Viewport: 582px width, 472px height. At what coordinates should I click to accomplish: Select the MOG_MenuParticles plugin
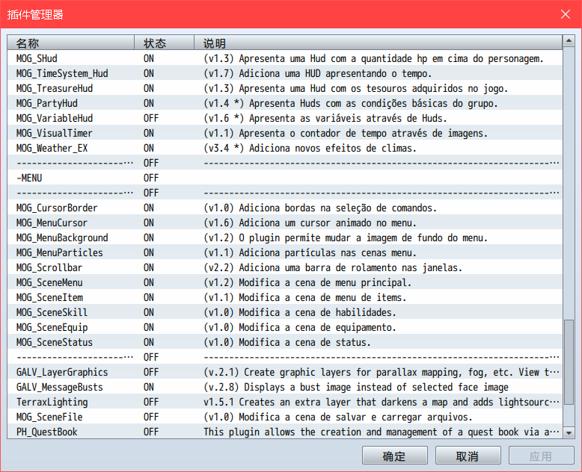click(285, 252)
